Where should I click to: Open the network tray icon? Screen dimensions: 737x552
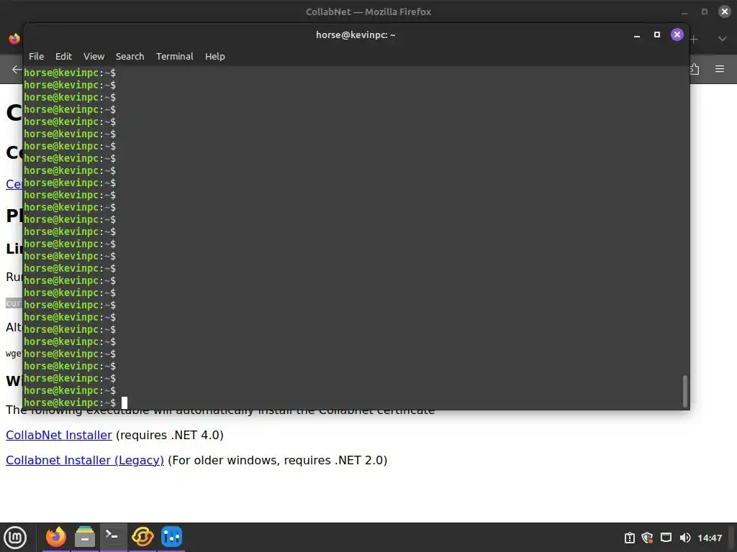[666, 538]
